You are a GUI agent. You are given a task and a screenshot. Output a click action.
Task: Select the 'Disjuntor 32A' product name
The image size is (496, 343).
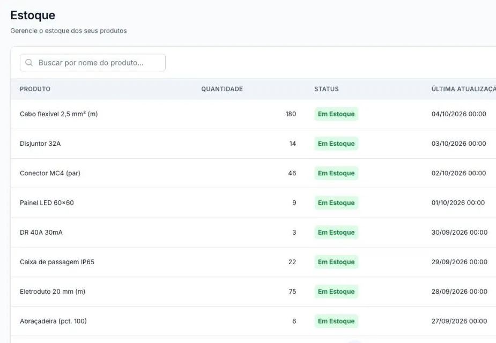click(40, 144)
